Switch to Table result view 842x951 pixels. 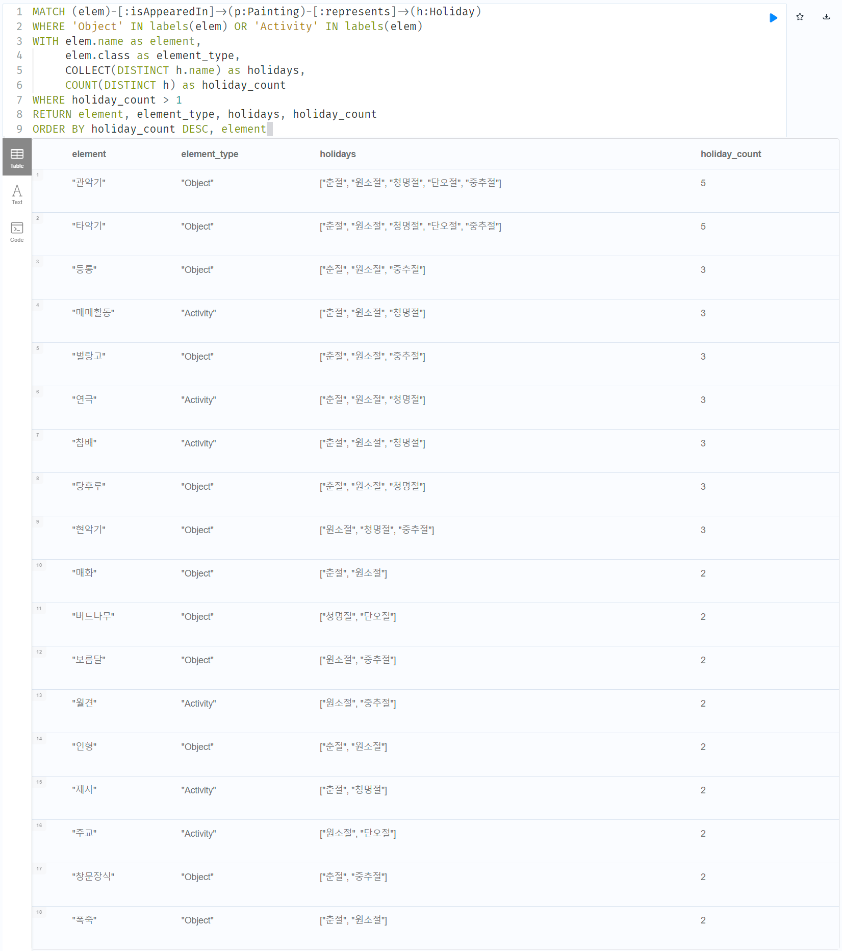click(17, 158)
